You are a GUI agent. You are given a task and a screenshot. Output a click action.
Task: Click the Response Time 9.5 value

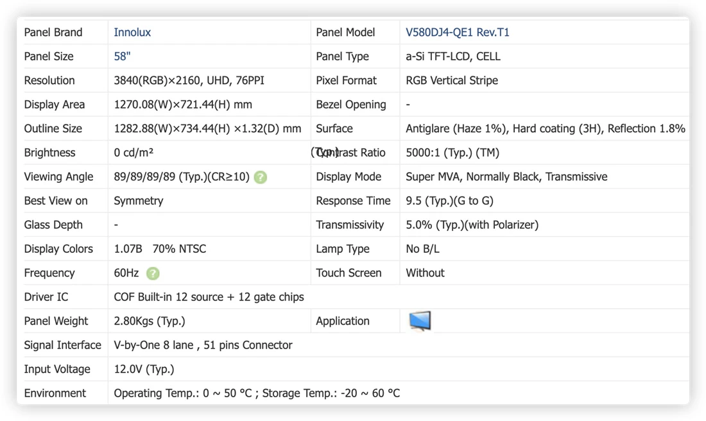tap(449, 201)
